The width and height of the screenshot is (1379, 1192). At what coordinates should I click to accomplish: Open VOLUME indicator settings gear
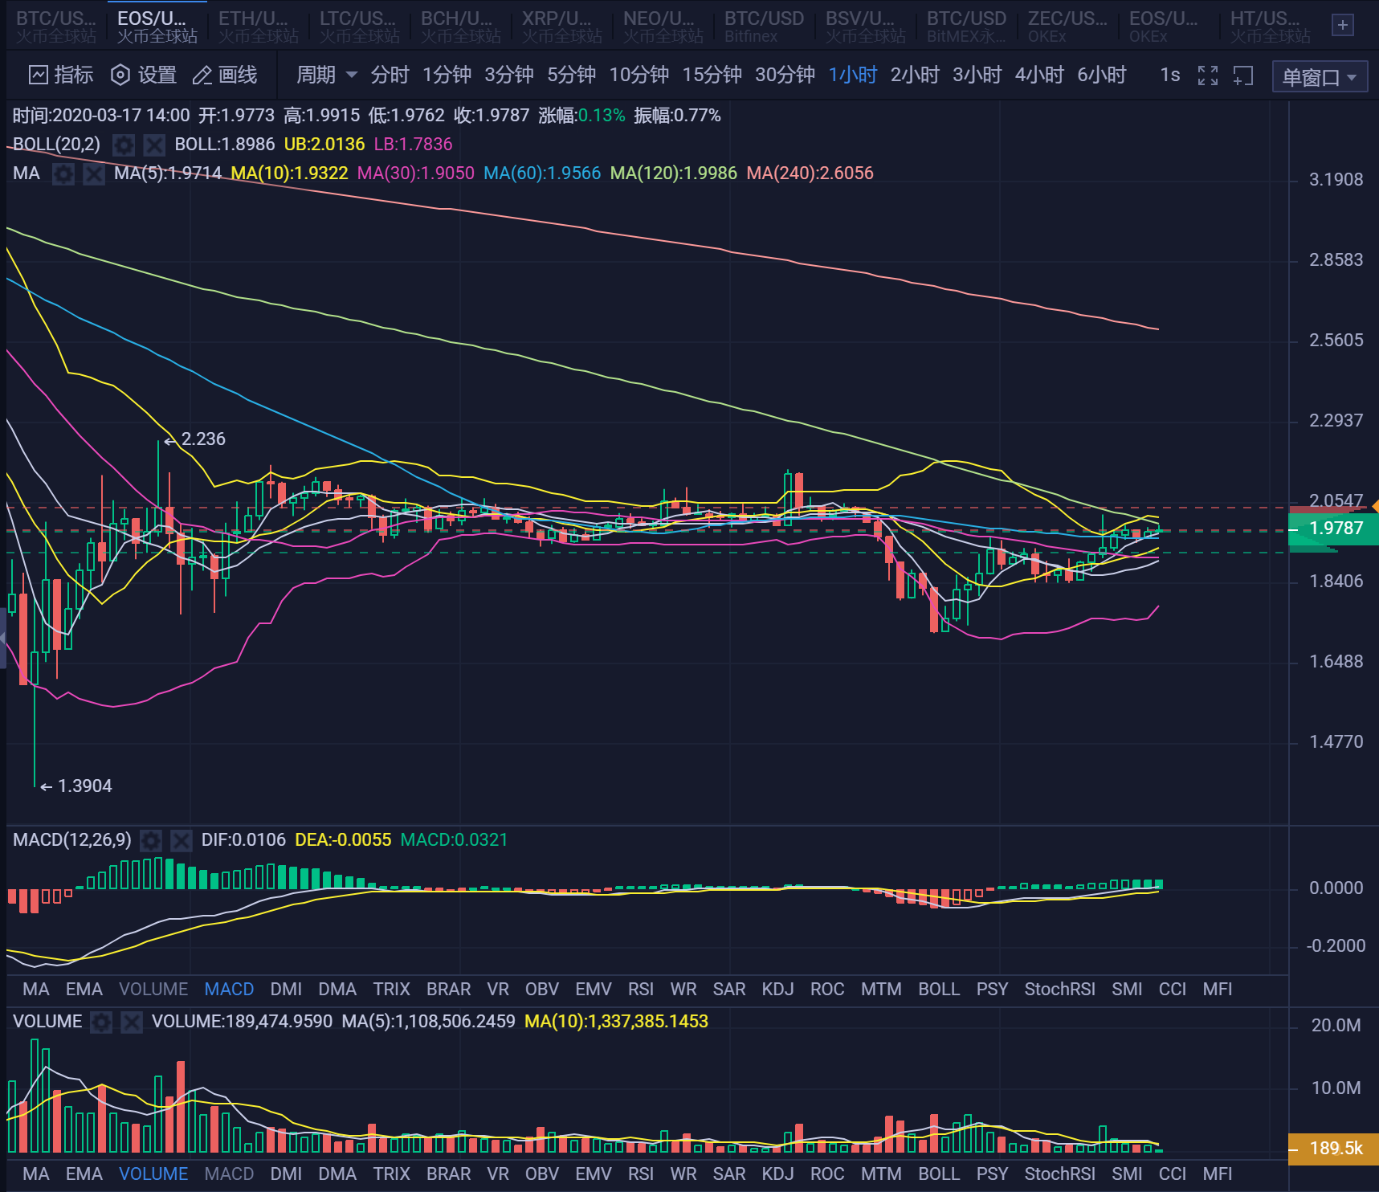pos(101,1022)
